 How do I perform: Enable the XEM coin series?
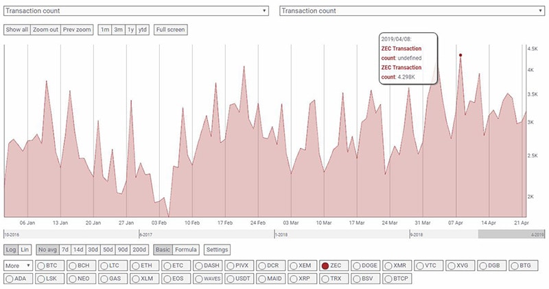pyautogui.click(x=302, y=266)
